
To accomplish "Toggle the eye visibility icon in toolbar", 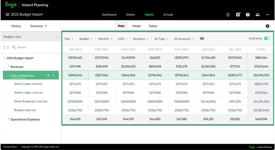I will pos(202,39).
